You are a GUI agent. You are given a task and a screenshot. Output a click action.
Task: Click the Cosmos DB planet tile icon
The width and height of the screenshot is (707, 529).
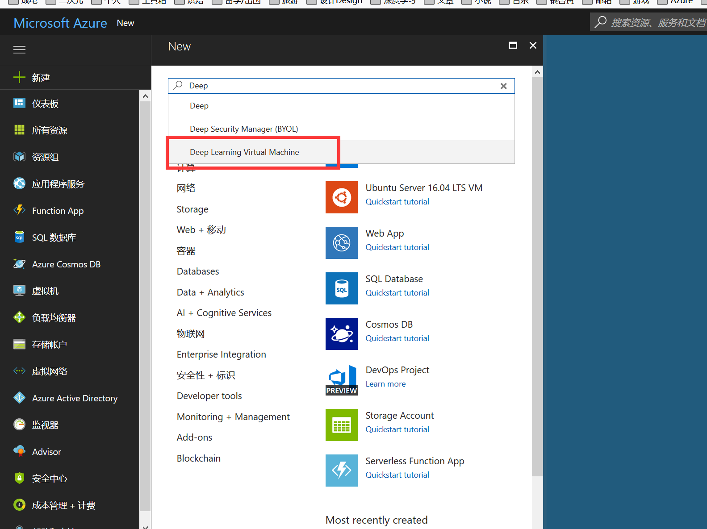point(342,334)
